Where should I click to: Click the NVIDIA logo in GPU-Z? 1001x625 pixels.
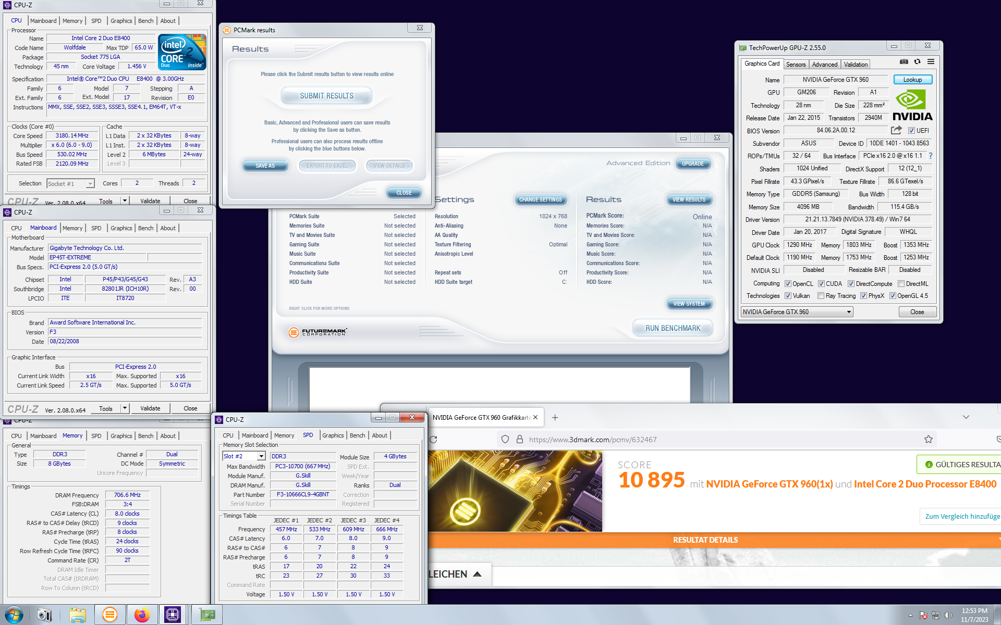(x=912, y=106)
